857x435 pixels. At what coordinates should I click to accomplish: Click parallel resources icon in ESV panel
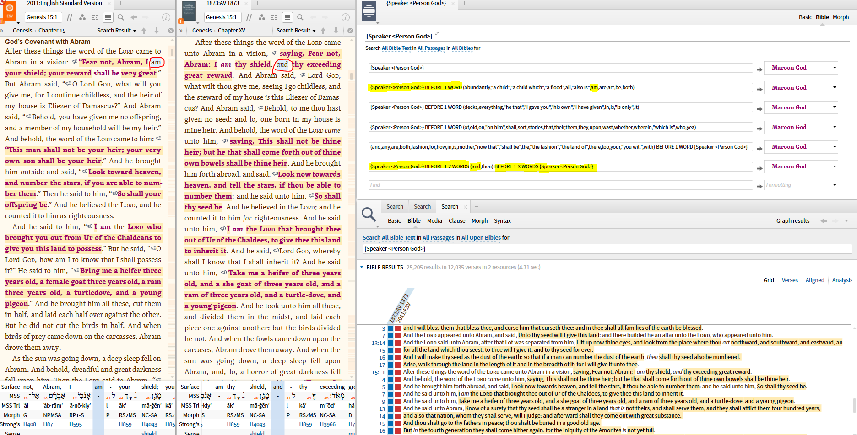[x=70, y=17]
